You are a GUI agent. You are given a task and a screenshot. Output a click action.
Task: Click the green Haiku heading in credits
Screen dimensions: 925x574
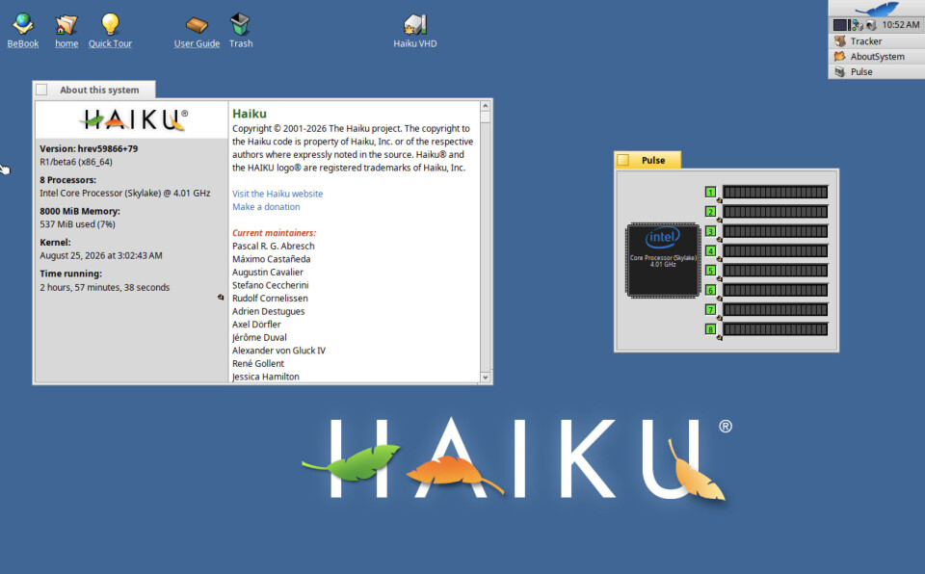pyautogui.click(x=249, y=114)
